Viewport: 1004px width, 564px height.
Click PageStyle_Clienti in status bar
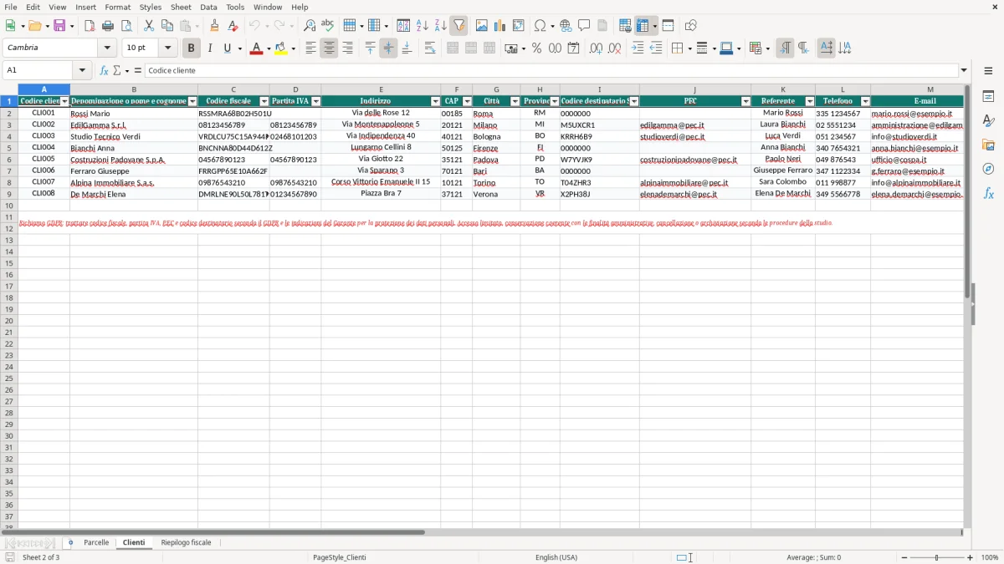click(339, 557)
